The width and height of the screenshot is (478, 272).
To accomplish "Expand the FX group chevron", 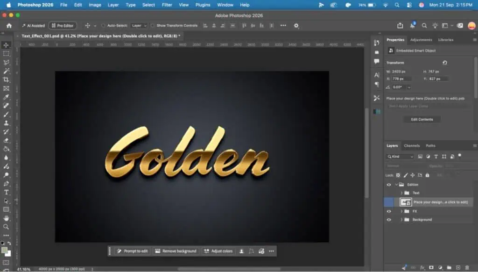I will click(x=401, y=211).
